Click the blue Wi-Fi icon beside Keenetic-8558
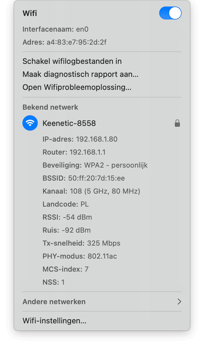This screenshot has height=347, width=204. (30, 123)
